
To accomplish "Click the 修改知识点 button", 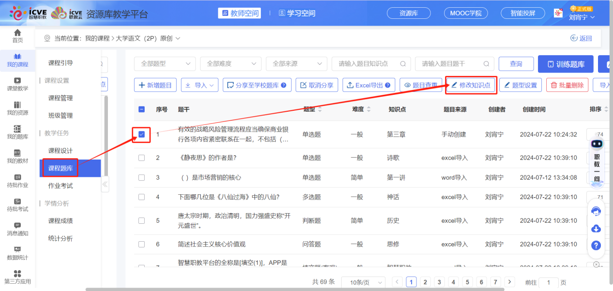I will click(x=470, y=85).
